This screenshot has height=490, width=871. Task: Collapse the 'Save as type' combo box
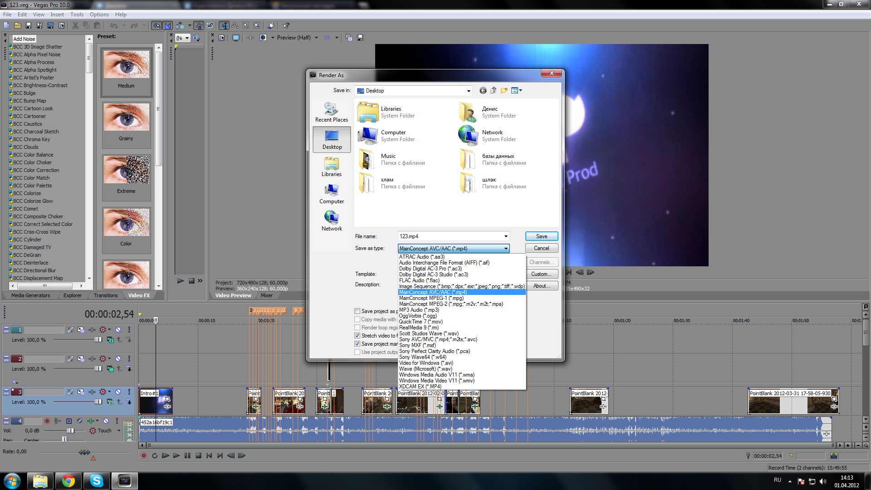pos(506,249)
